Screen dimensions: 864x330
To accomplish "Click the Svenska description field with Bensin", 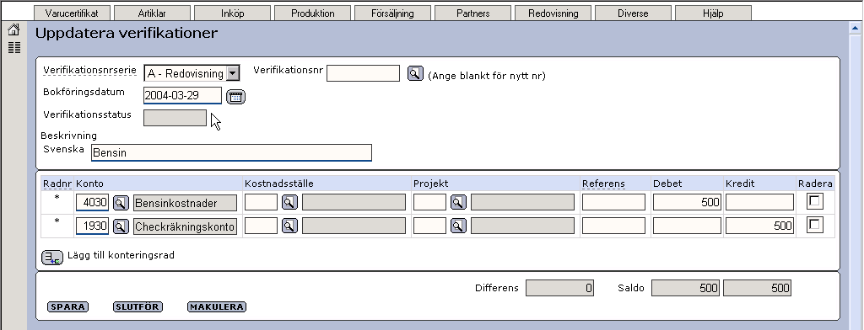I will [x=231, y=153].
